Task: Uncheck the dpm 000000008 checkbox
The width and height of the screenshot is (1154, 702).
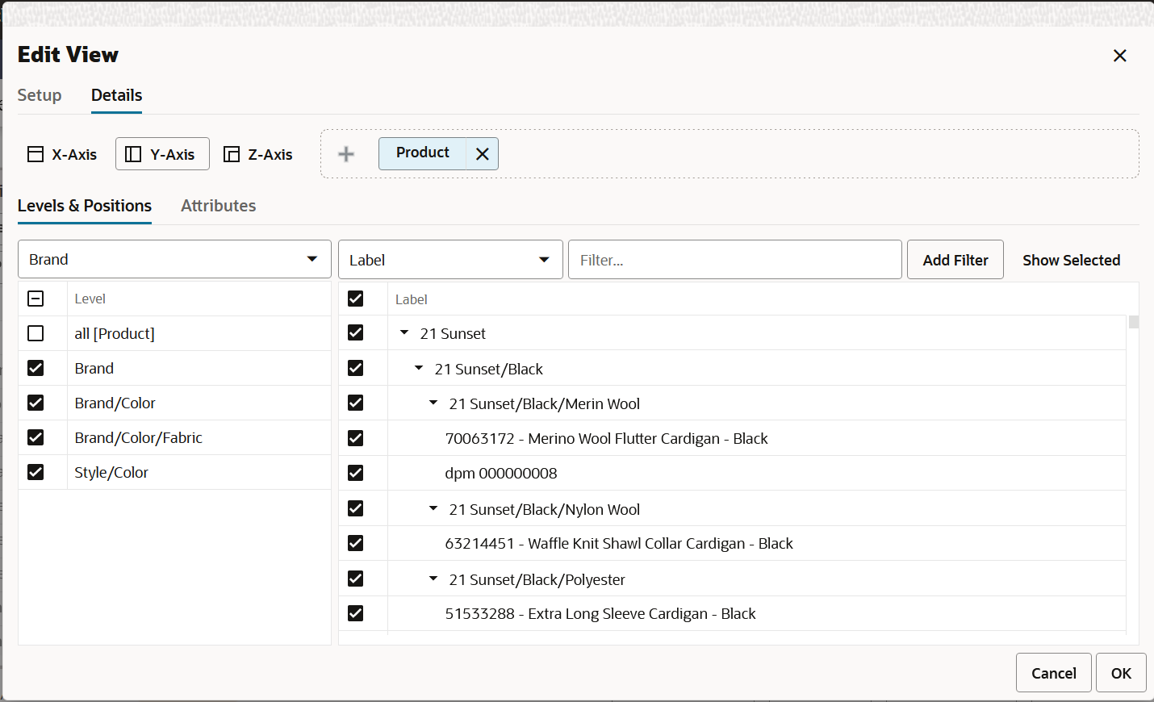Action: 355,473
